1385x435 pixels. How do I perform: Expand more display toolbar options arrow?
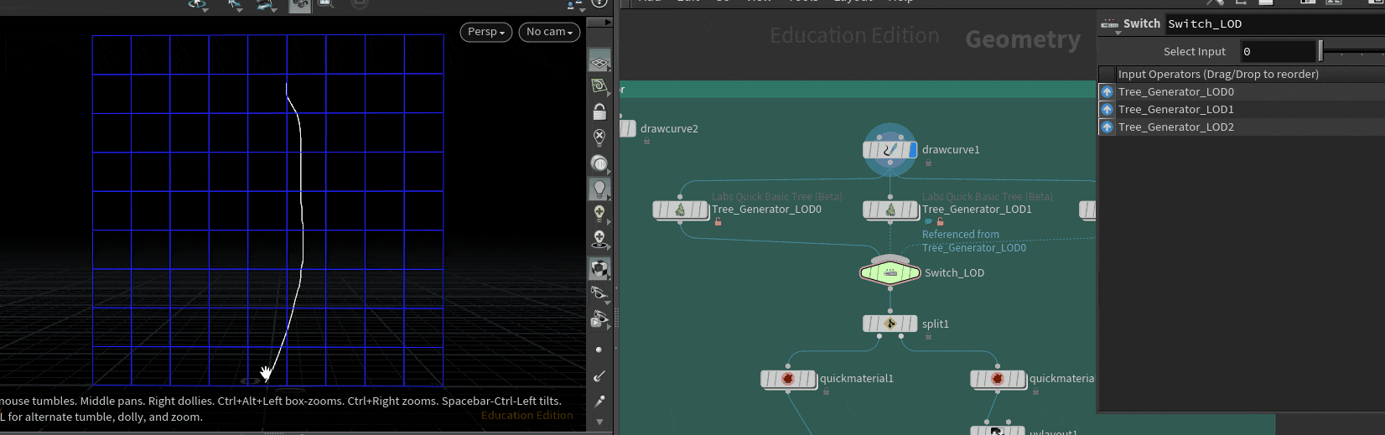[599, 422]
